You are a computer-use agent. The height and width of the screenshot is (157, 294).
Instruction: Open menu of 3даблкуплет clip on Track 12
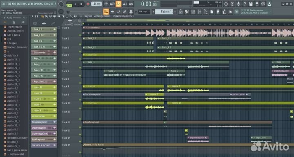click(x=84, y=122)
